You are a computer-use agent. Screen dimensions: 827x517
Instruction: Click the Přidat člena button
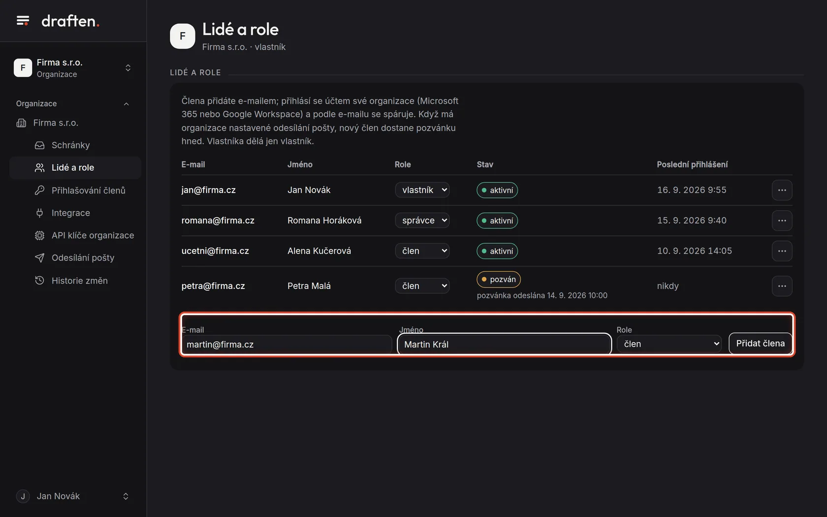[x=761, y=344]
